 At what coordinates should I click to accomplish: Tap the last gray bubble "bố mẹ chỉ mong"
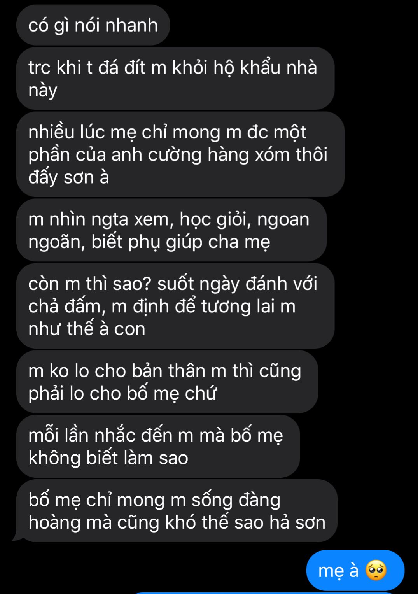tap(177, 511)
